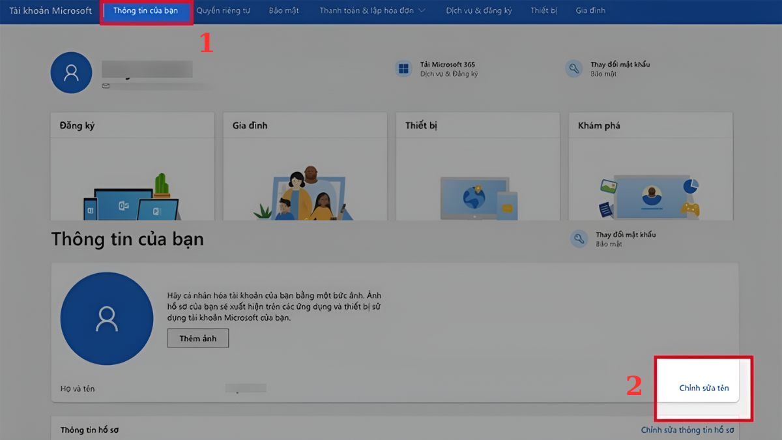
Task: Click the large profile picture placeholder
Action: [107, 318]
